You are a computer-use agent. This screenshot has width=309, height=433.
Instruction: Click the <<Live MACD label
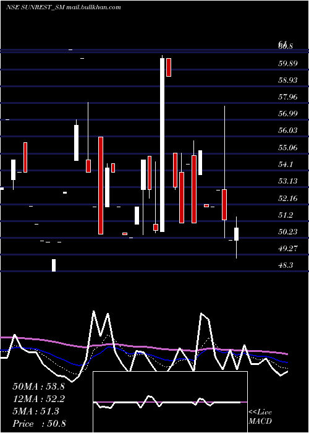coord(260,416)
